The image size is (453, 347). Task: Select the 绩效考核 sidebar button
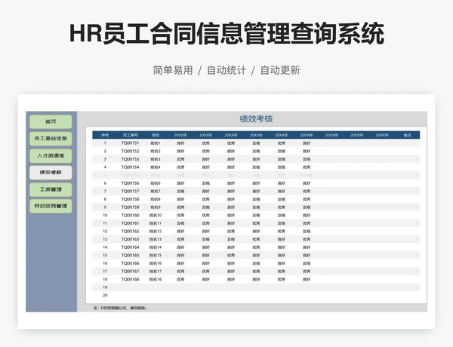[x=51, y=172]
